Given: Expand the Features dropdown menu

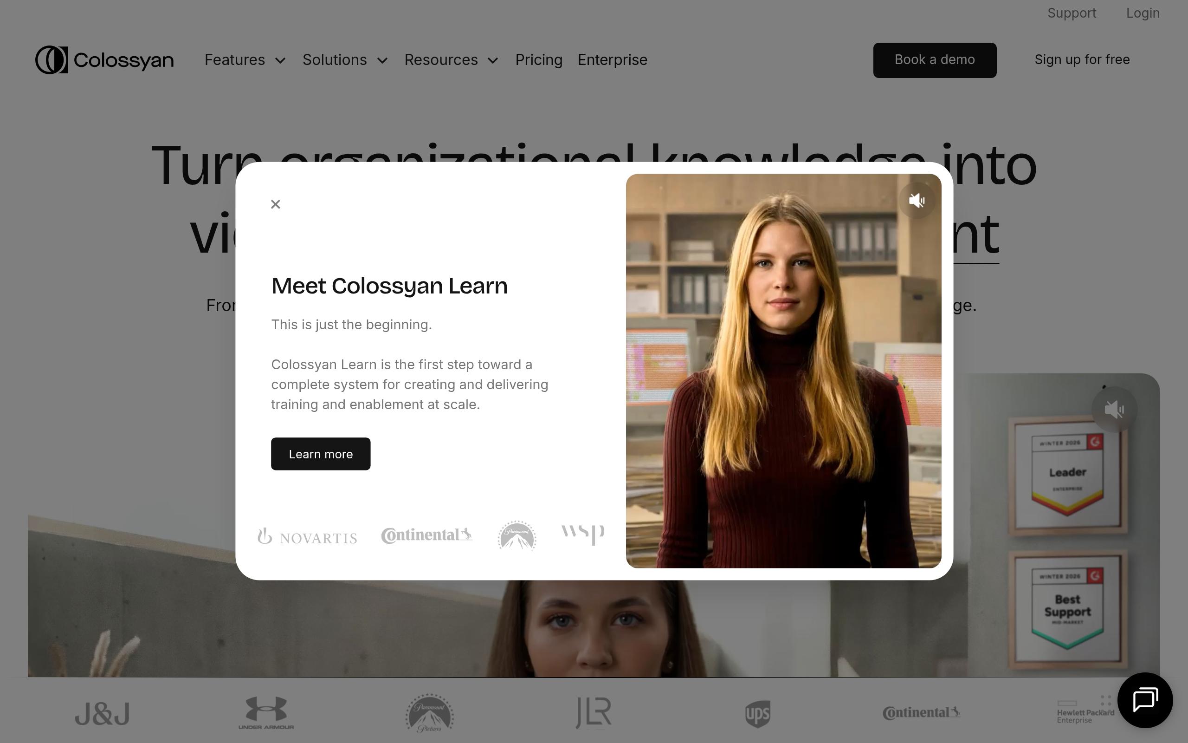Looking at the screenshot, I should pos(245,60).
